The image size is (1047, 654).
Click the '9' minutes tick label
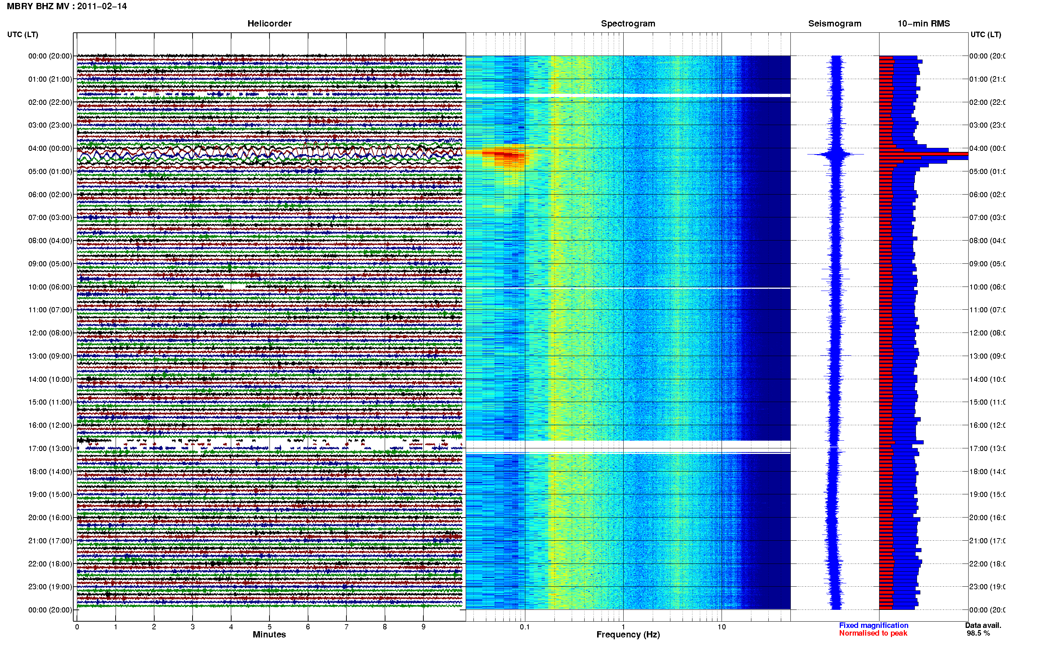pyautogui.click(x=423, y=627)
